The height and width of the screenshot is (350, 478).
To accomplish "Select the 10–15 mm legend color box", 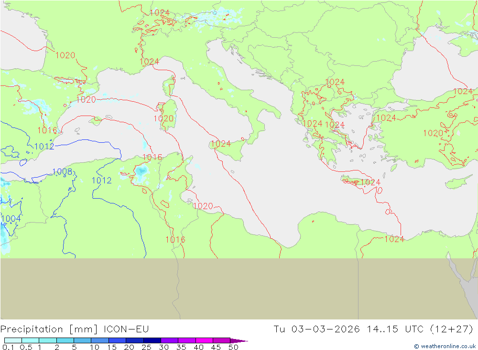I will pos(100,340).
